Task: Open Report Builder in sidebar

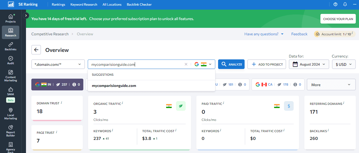Action: coord(10,131)
